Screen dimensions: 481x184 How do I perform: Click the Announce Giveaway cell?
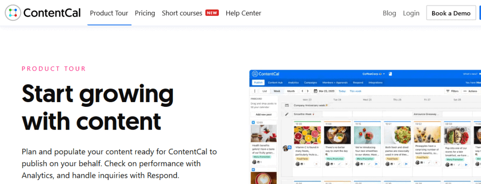(427, 114)
